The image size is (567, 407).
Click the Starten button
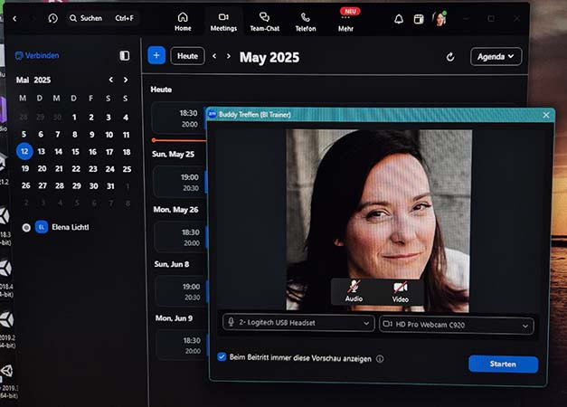[x=503, y=364]
